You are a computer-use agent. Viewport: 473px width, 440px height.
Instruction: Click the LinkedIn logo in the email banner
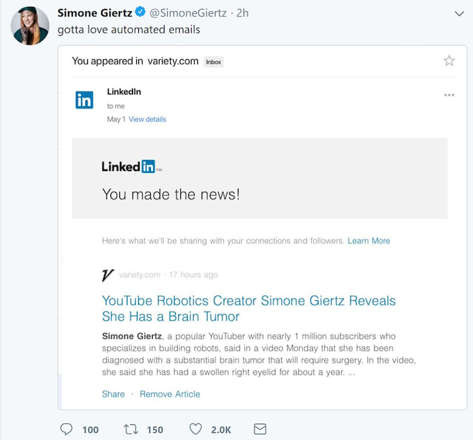[x=131, y=167]
